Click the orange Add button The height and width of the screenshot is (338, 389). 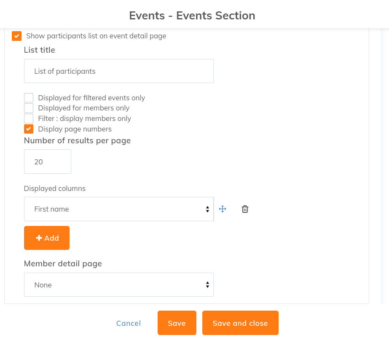47,238
